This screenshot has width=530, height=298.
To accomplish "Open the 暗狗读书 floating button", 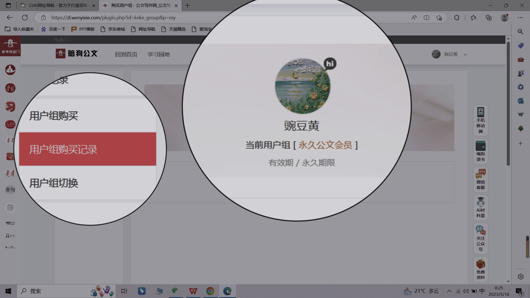I will (481, 151).
